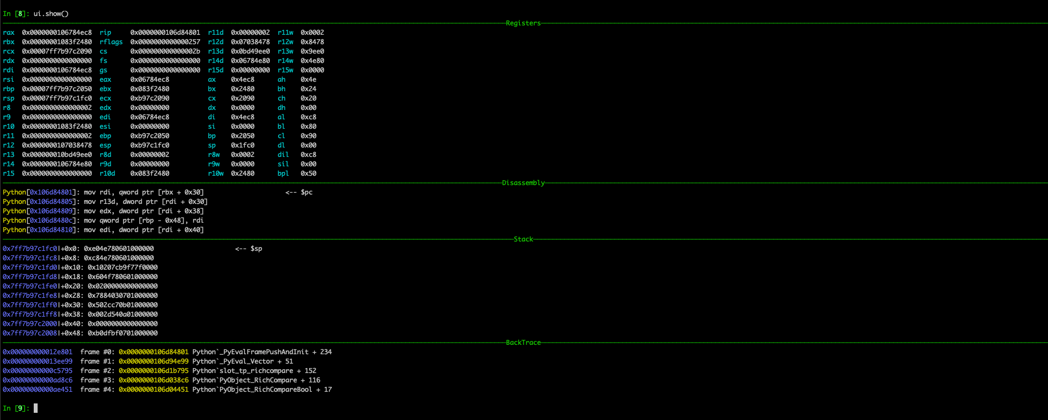1048x420 pixels.
Task: Click the In [9] input prompt cursor
Action: pos(35,408)
